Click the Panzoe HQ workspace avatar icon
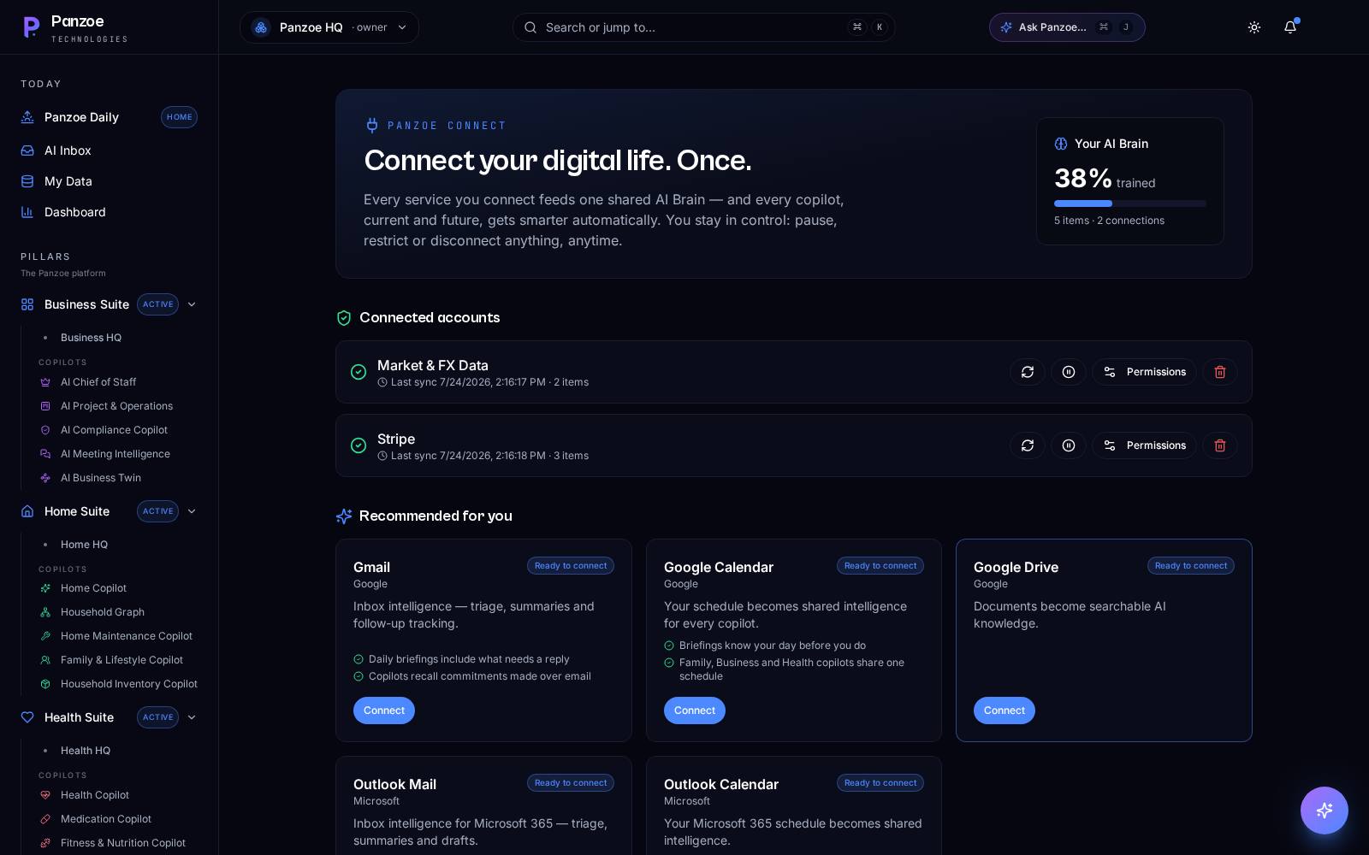 (261, 27)
